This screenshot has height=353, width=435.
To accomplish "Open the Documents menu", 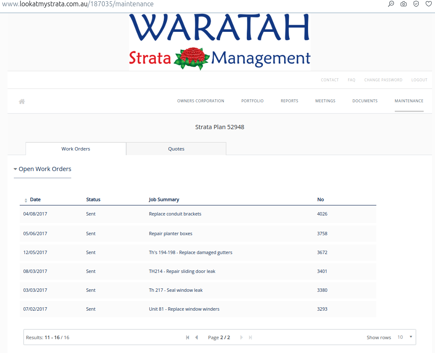I will click(x=365, y=101).
